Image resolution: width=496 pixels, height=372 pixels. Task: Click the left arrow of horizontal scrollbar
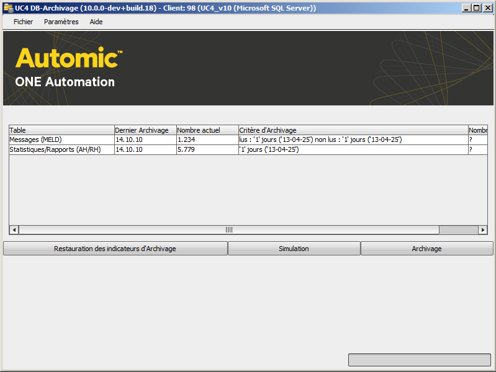click(x=14, y=230)
